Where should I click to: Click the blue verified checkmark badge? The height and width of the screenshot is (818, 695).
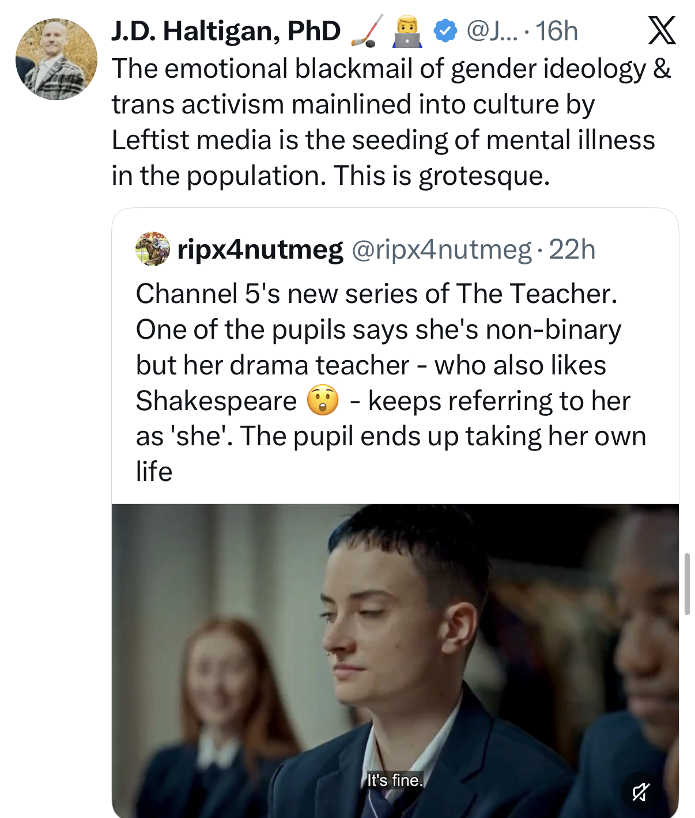click(445, 31)
